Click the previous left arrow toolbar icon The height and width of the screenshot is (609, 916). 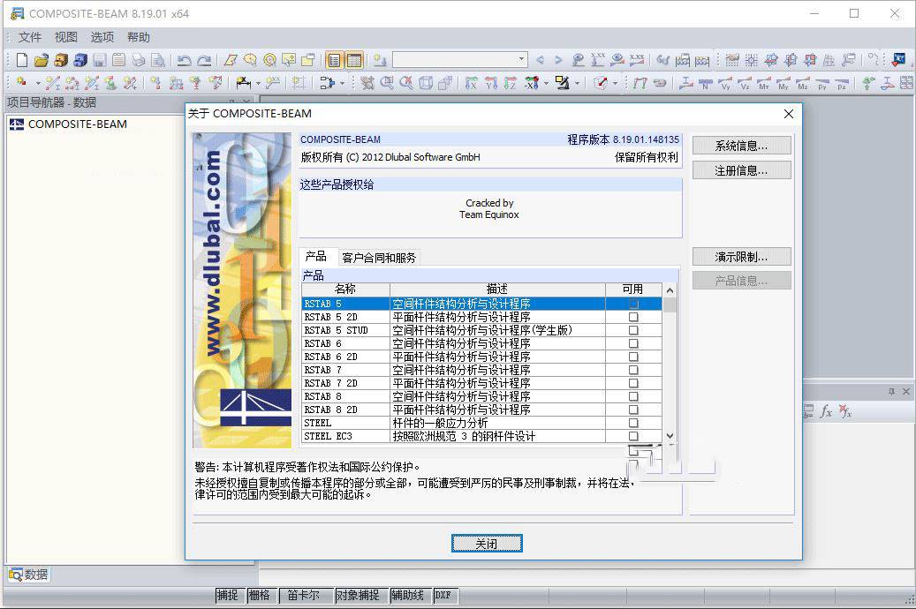(x=541, y=60)
